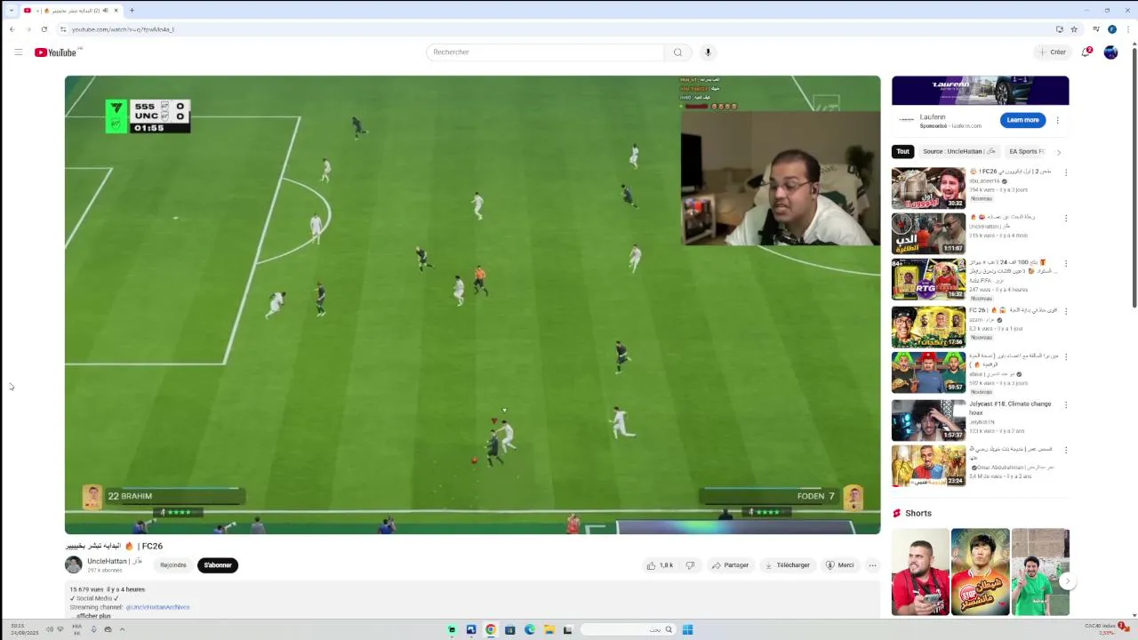
Task: Open the middle Short with the STOP sign
Action: [x=980, y=572]
